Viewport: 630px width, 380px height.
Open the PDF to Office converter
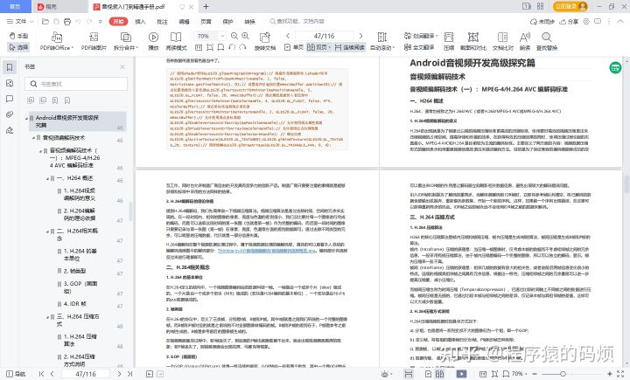[57, 41]
